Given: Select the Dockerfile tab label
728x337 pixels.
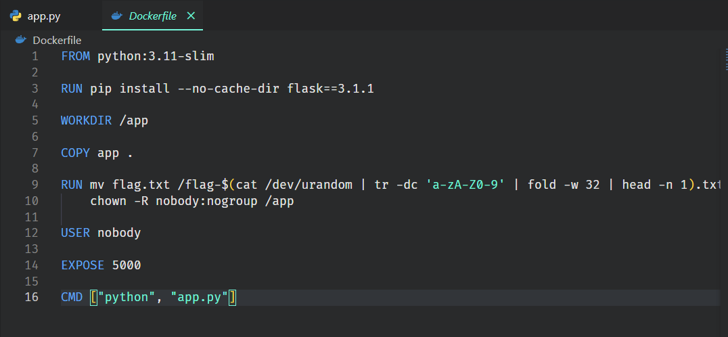Looking at the screenshot, I should point(152,16).
